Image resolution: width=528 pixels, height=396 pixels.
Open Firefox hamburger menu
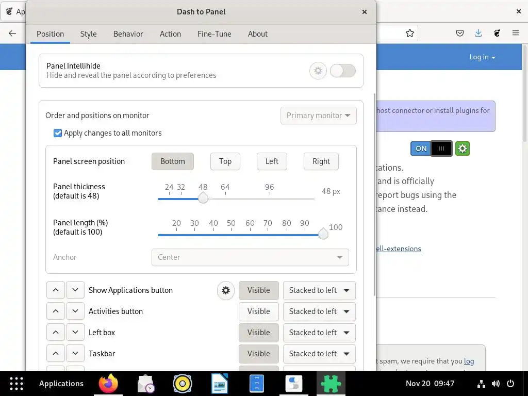tap(516, 33)
